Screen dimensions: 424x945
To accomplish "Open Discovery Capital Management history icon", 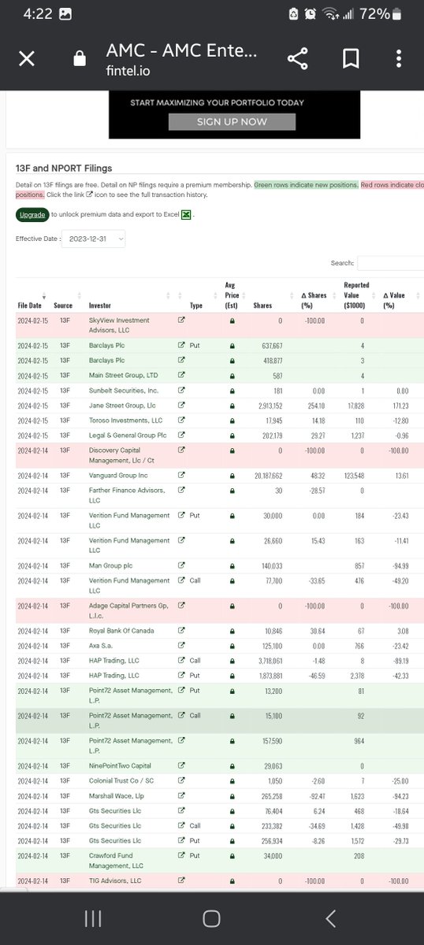I will point(182,450).
